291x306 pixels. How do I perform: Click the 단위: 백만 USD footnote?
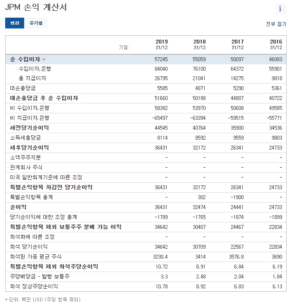[43, 299]
